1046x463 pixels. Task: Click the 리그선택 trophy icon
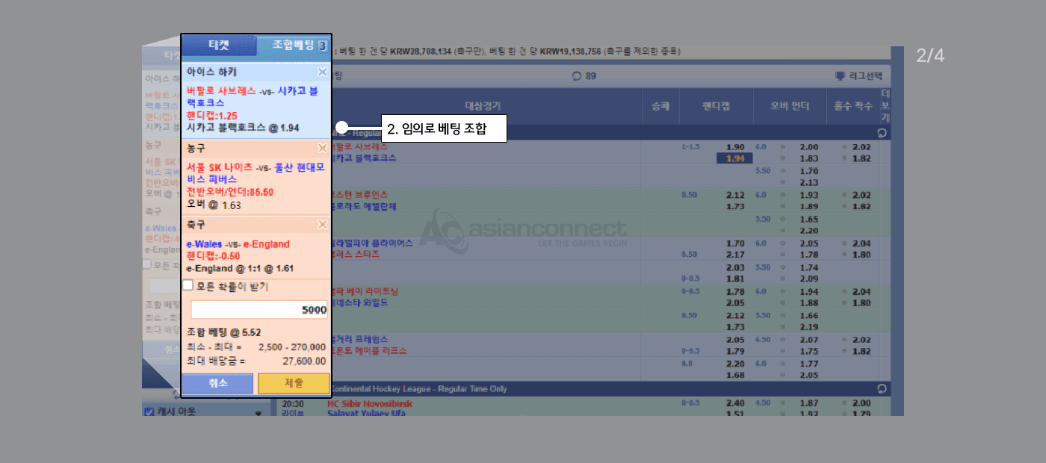(x=840, y=75)
